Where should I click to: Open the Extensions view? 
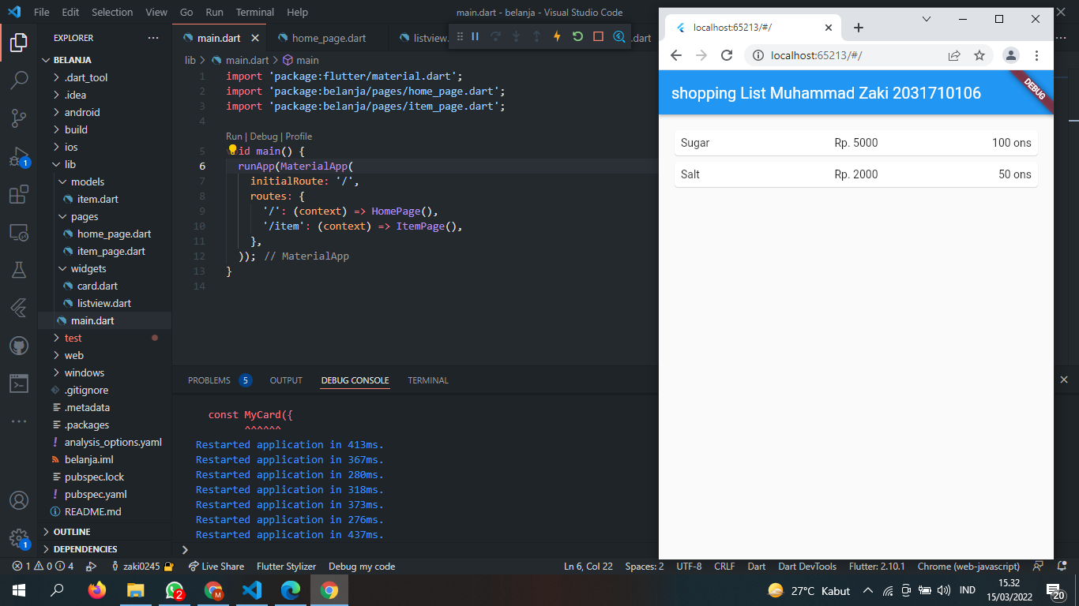point(19,193)
